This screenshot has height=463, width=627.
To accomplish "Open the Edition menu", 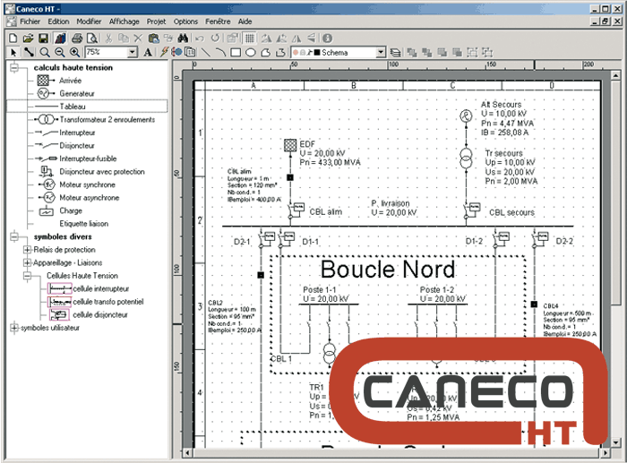I will coord(58,21).
